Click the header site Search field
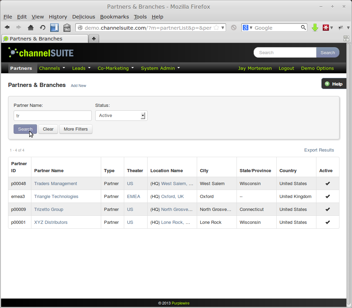The width and height of the screenshot is (352, 308). point(285,53)
